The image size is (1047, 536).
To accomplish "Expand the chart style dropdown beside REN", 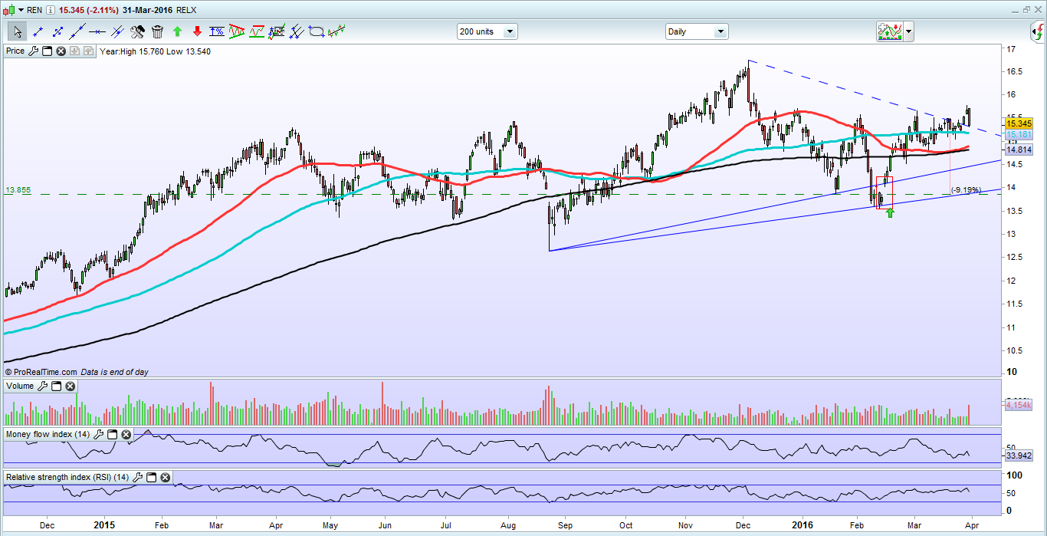I will click(21, 10).
